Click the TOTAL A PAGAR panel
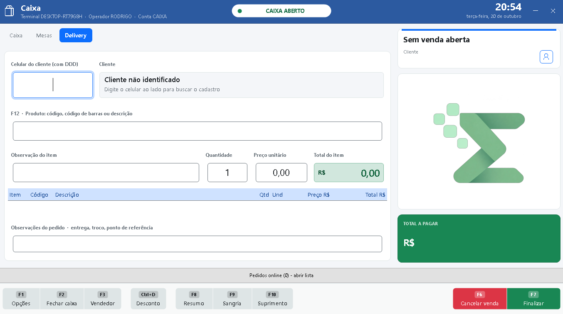 (479, 239)
